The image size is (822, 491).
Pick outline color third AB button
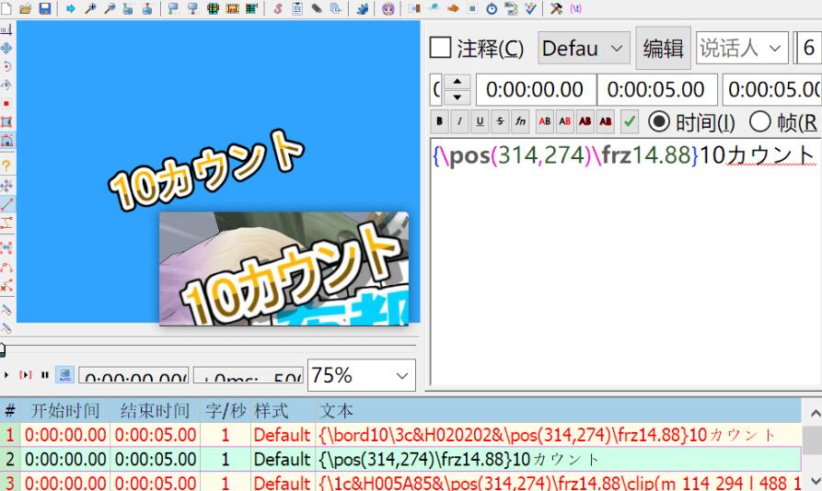[x=585, y=121]
